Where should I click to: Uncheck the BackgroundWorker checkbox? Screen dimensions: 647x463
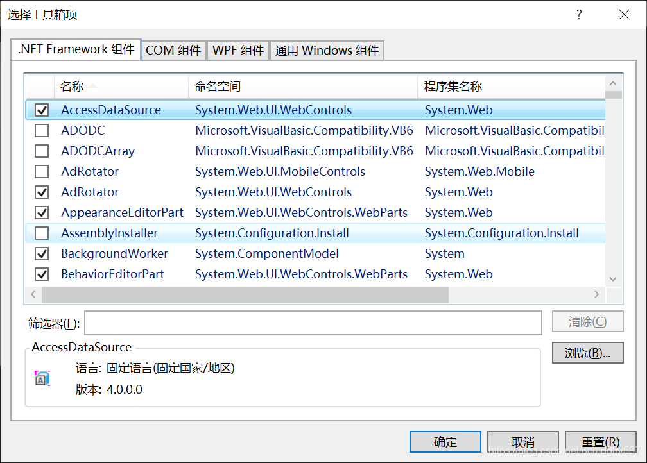coord(42,253)
